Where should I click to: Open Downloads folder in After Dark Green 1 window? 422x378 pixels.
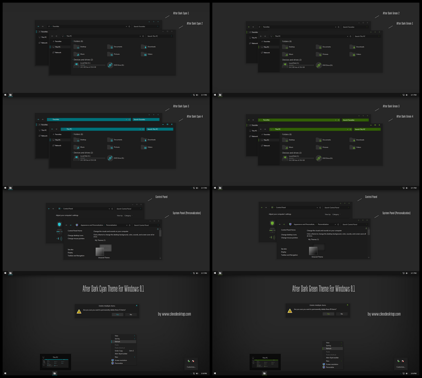tap(357, 47)
